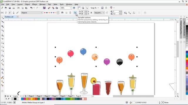Click the Cut scissors icon

click(x=19, y=8)
